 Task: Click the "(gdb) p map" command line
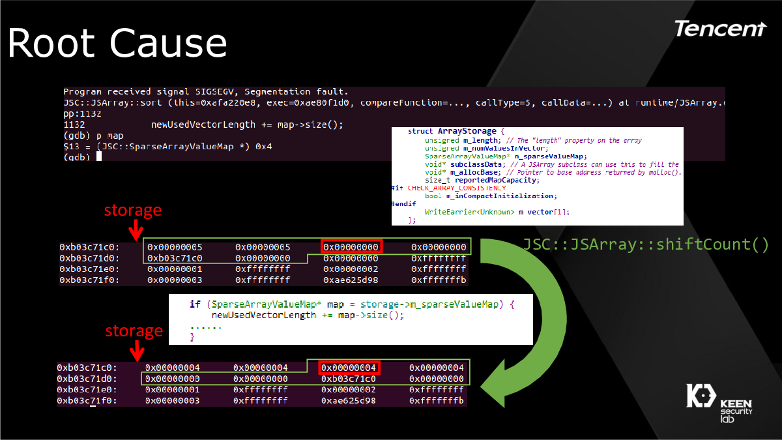pyautogui.click(x=93, y=135)
